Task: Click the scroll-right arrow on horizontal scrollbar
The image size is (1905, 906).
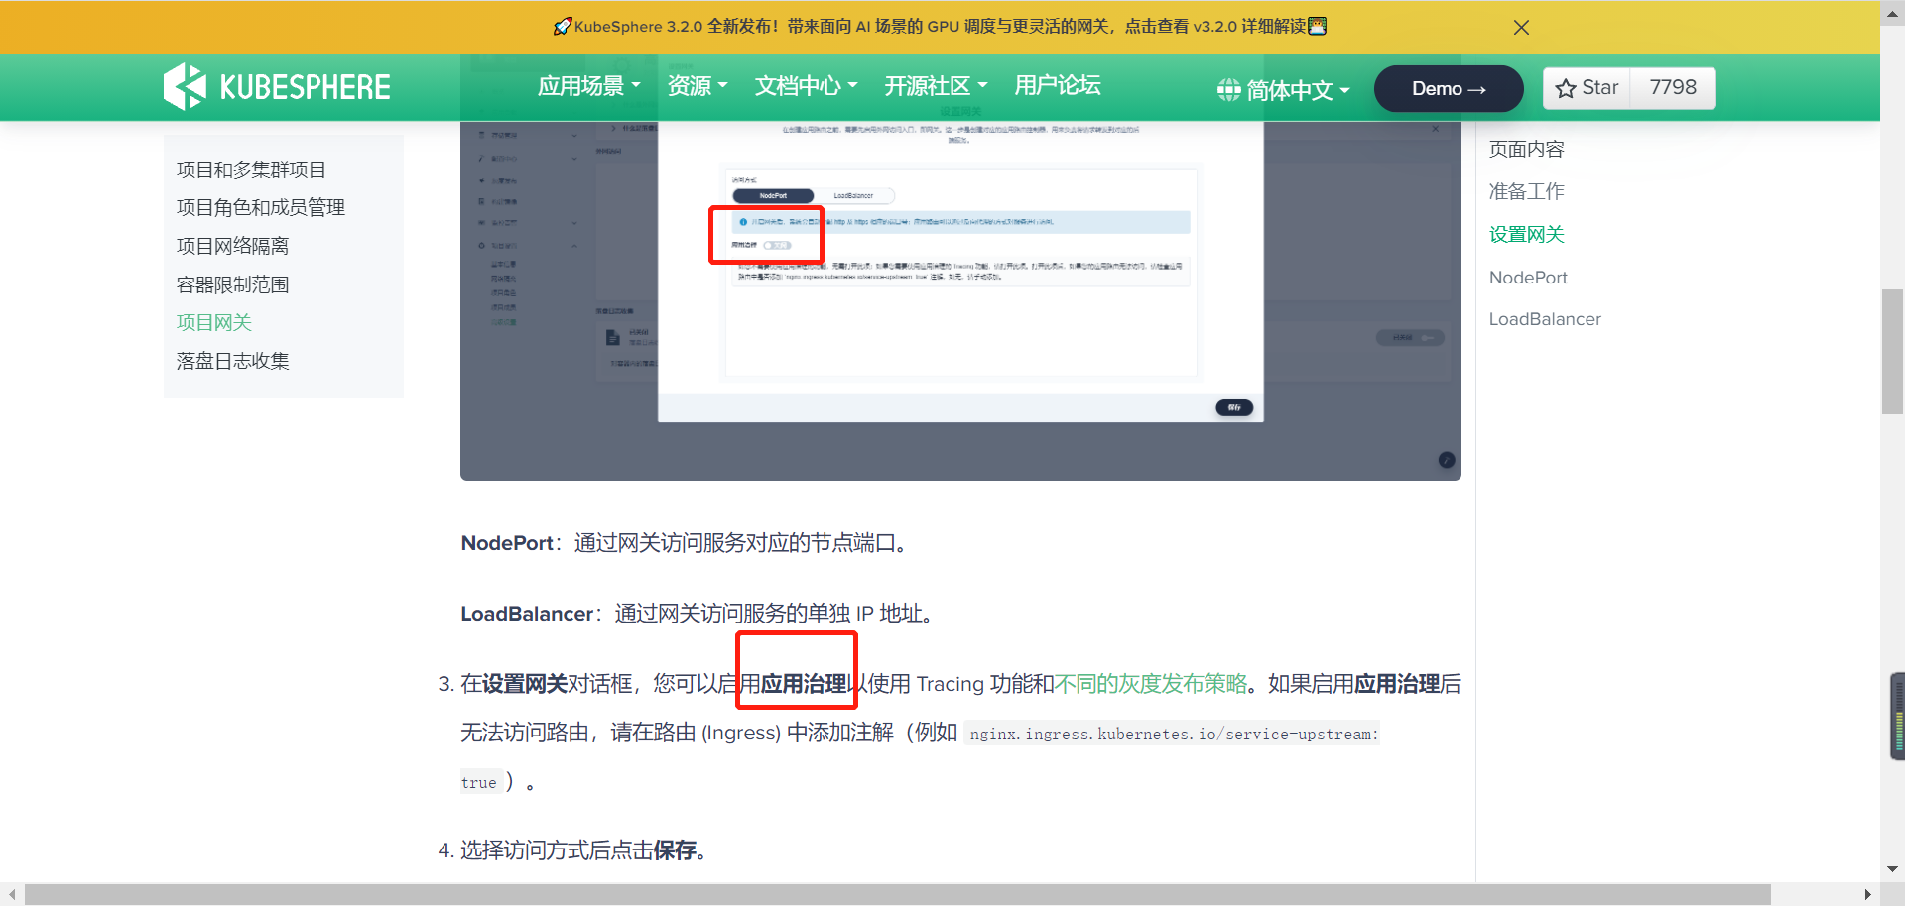Action: pos(1867,894)
